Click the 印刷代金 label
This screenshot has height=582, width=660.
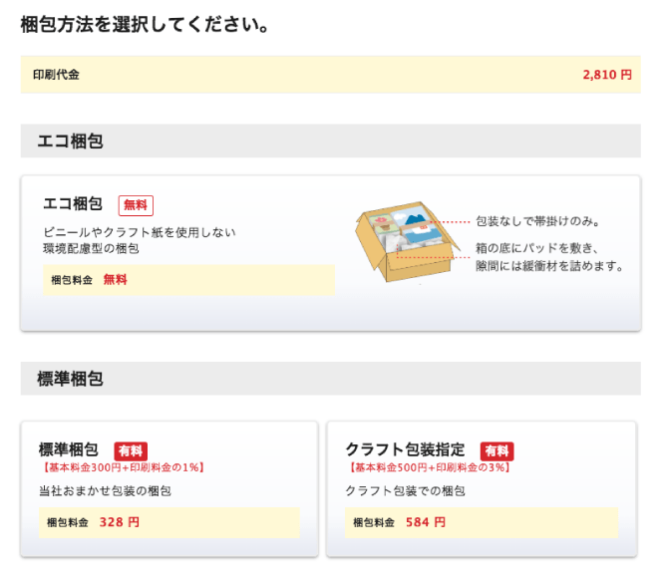pyautogui.click(x=56, y=75)
